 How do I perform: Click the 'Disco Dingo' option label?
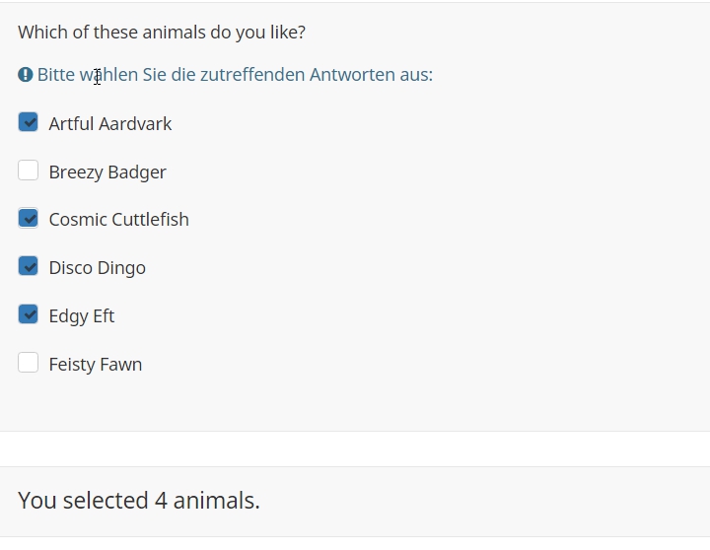pyautogui.click(x=97, y=268)
